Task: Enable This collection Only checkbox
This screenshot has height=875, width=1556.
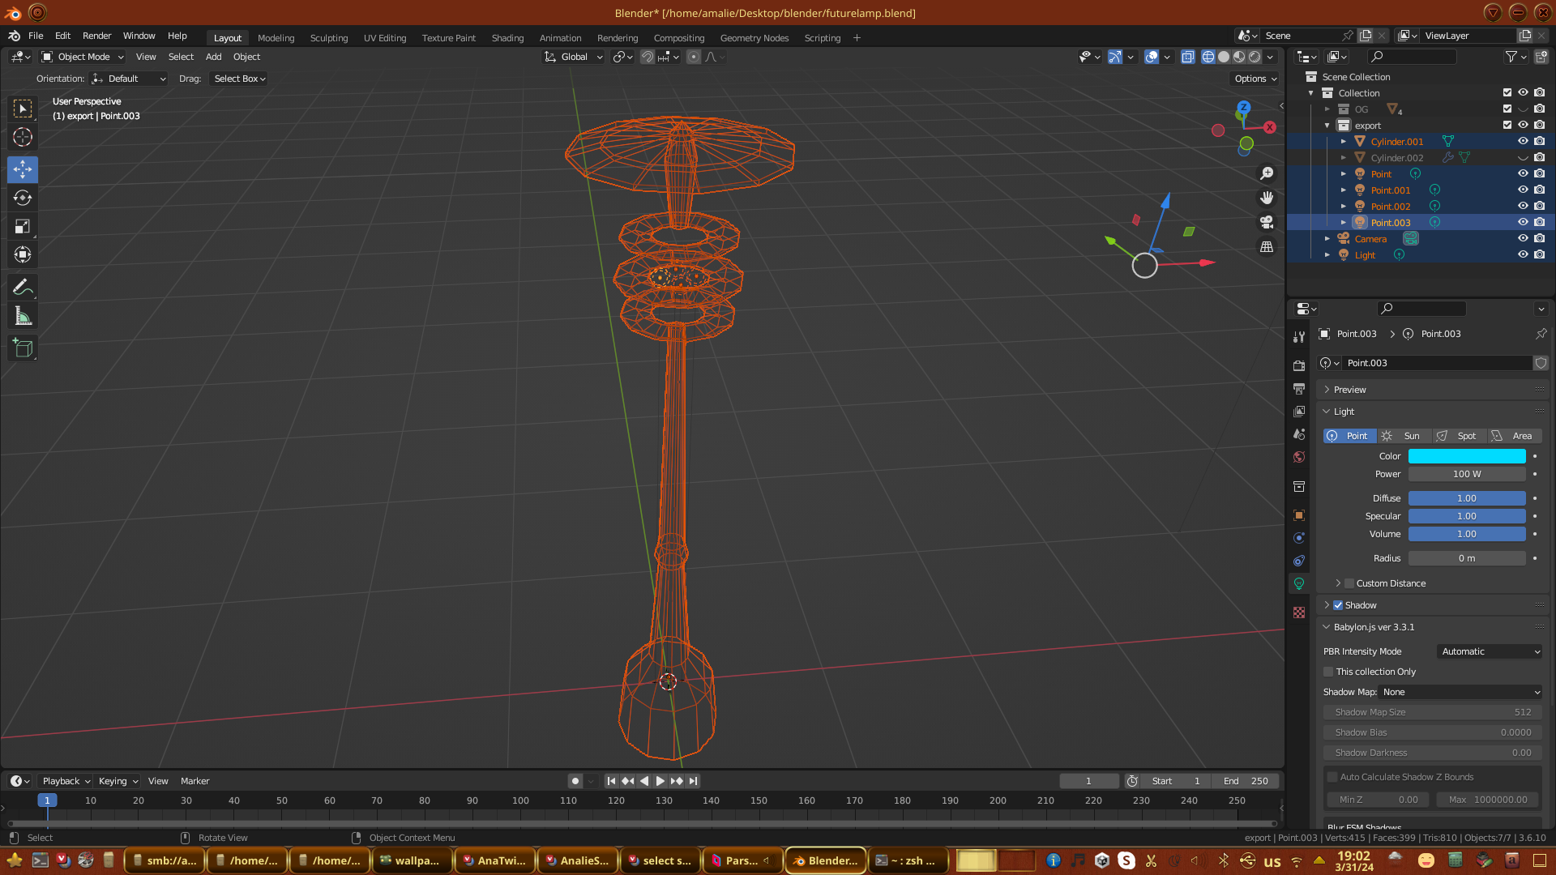Action: tap(1328, 672)
